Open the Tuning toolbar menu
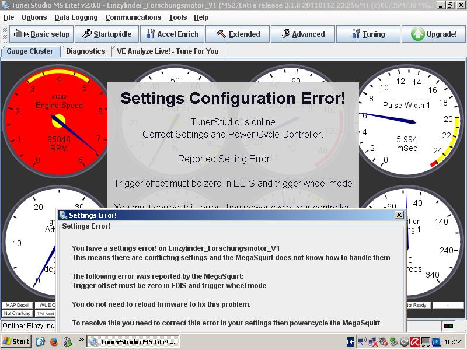Viewport: 467px width, 350px height. [368, 34]
